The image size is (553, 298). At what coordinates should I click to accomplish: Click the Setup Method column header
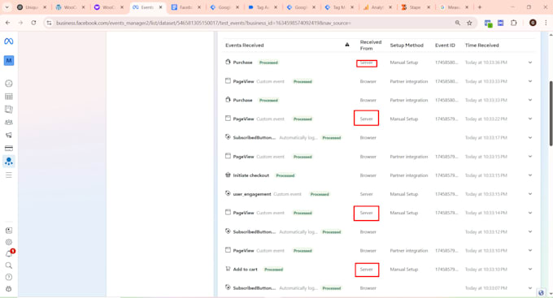[407, 45]
